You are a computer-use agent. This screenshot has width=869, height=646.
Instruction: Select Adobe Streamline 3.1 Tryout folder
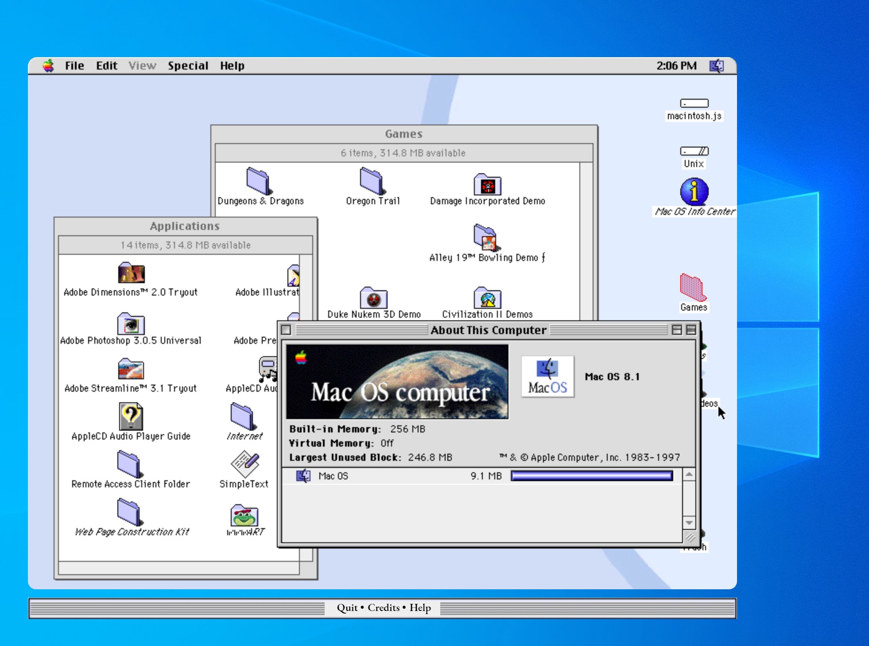click(x=131, y=369)
